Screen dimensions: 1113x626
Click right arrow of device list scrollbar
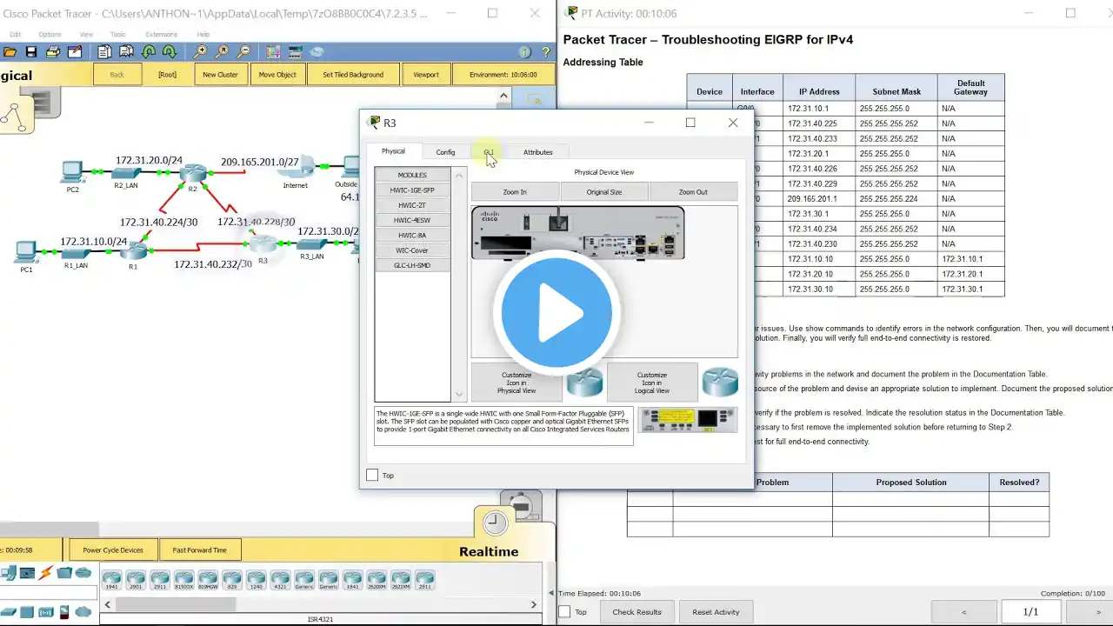534,604
